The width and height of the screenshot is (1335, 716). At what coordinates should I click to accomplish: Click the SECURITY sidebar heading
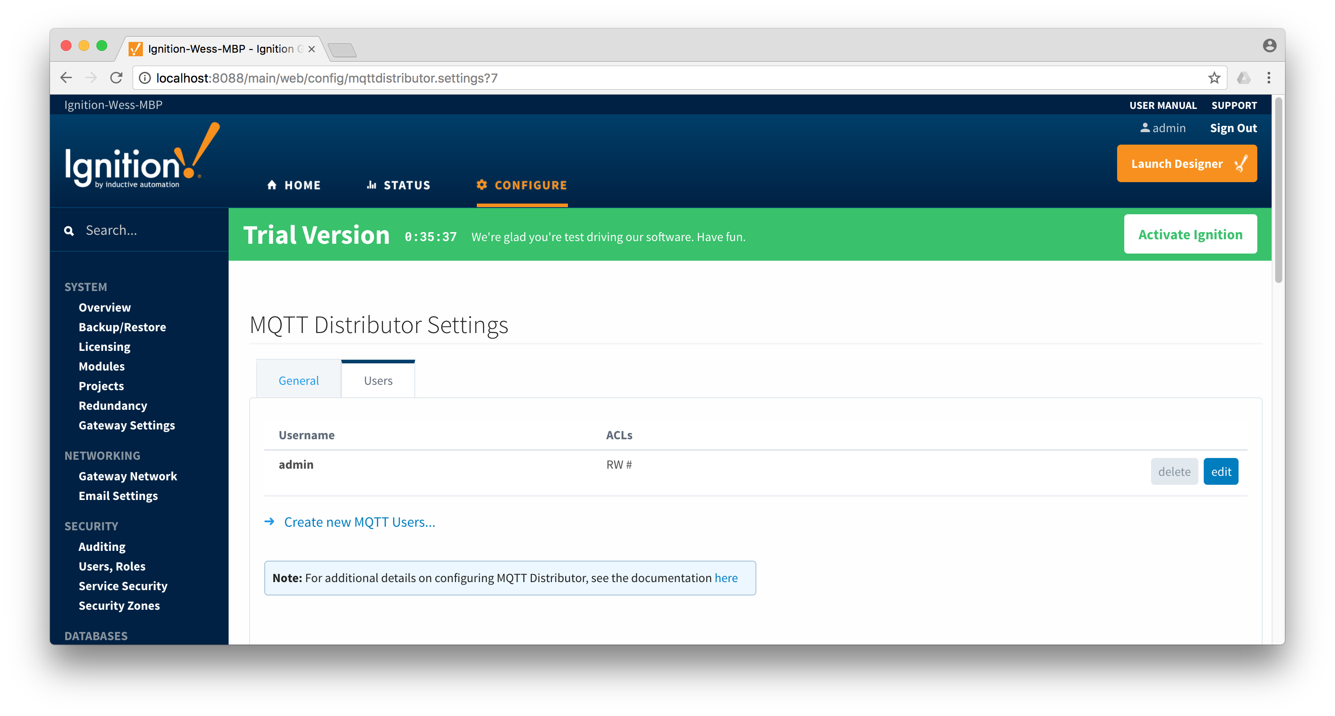[x=91, y=526]
